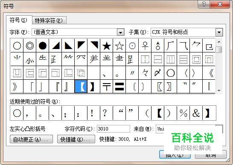
Task: Select the ideographic full stop 。 in grid
Action: tap(119, 73)
